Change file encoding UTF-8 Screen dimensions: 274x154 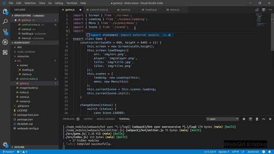[235, 152]
